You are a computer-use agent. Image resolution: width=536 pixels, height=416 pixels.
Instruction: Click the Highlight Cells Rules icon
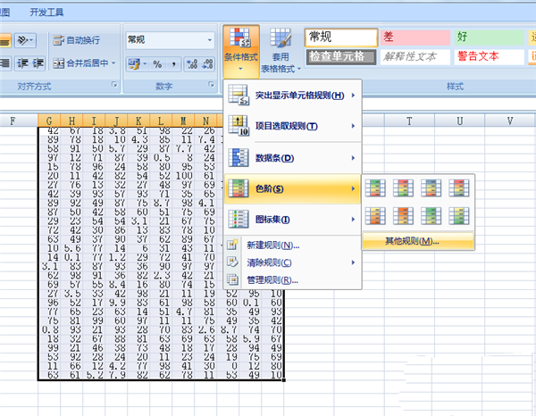coord(239,96)
